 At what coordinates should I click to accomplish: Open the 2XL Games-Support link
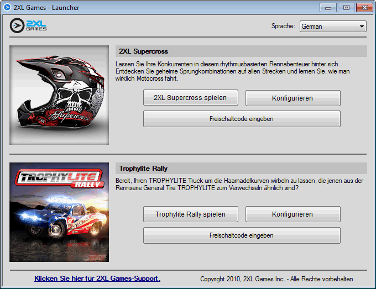97,279
